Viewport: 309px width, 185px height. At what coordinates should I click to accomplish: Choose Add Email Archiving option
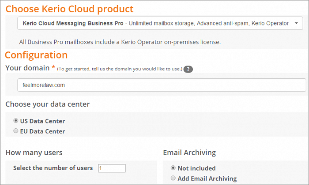tap(173, 178)
